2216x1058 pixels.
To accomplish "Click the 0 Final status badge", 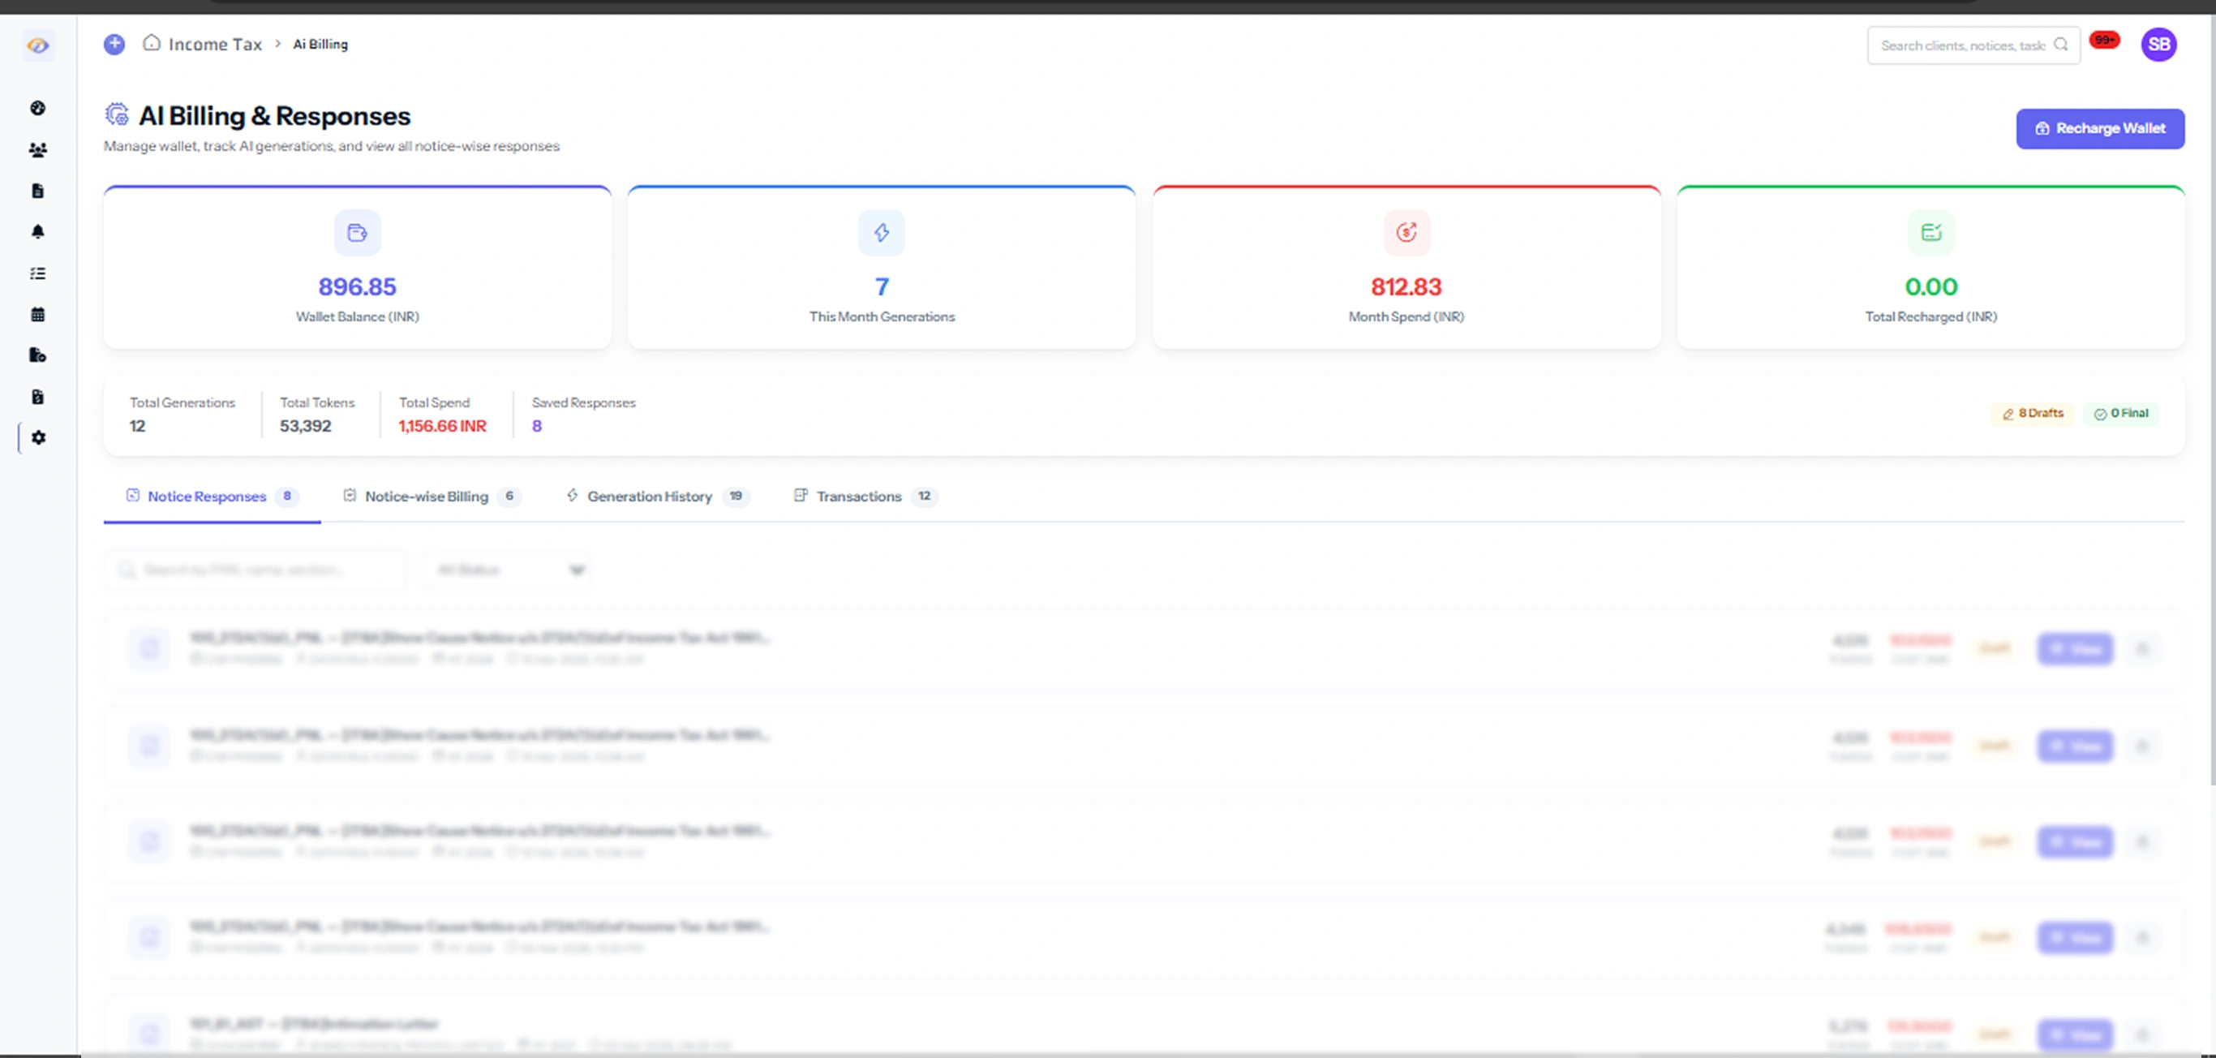I will pyautogui.click(x=2121, y=414).
